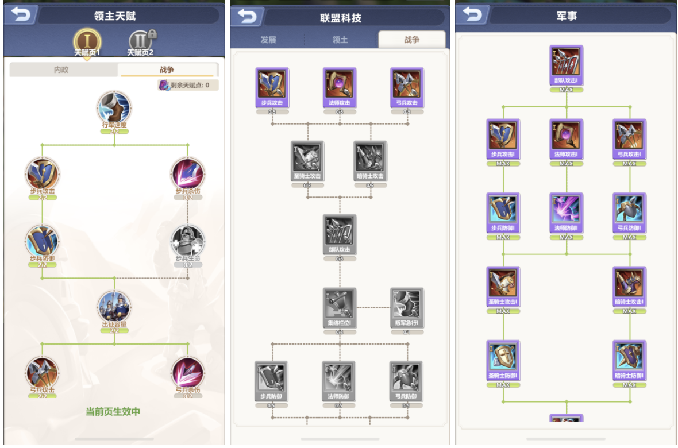Switch to the 内政 talent tab
The width and height of the screenshot is (678, 448).
61,69
